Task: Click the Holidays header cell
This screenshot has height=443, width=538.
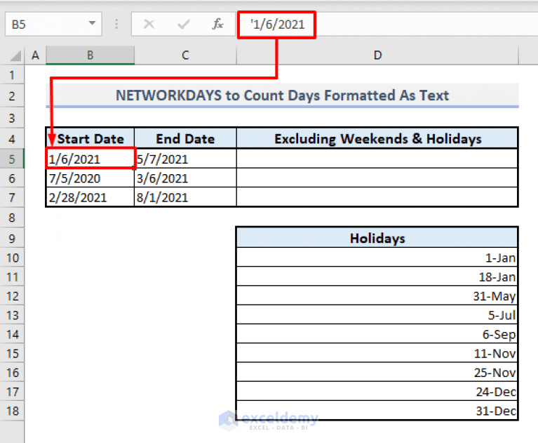Action: click(x=377, y=237)
